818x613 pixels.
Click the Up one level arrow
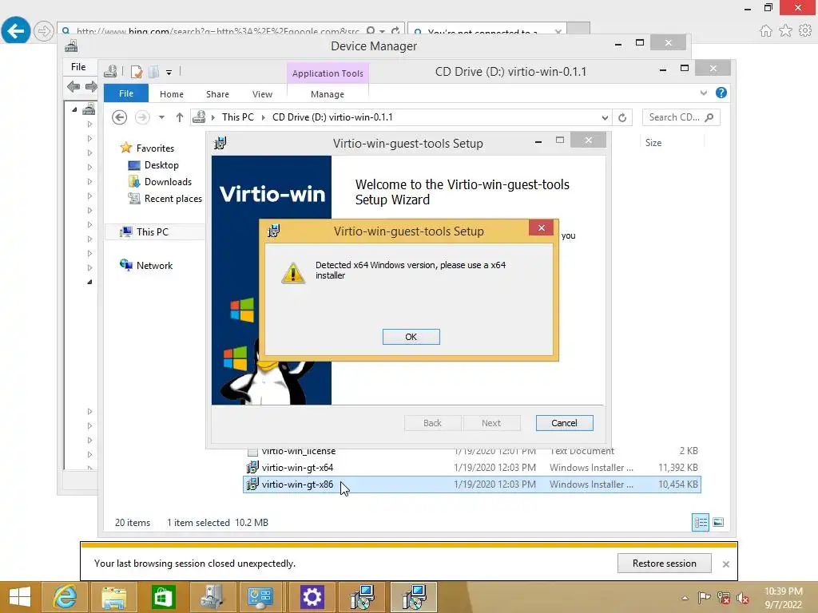click(180, 117)
